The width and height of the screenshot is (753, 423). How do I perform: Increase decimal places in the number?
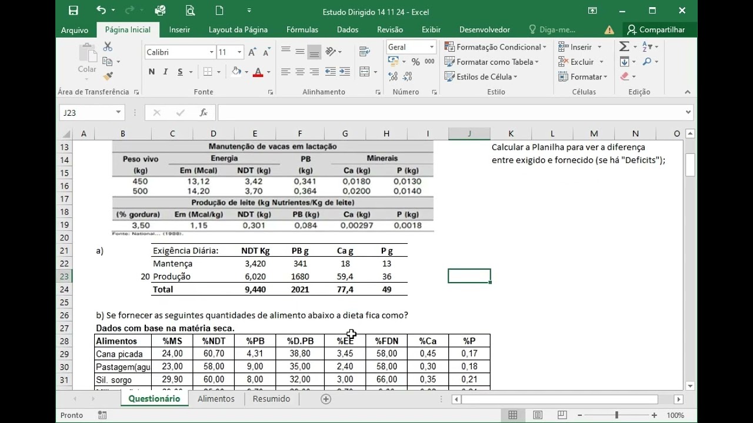tap(393, 76)
